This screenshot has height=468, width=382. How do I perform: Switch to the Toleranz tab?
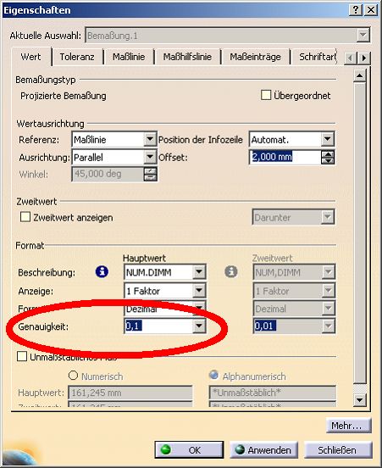(x=77, y=57)
